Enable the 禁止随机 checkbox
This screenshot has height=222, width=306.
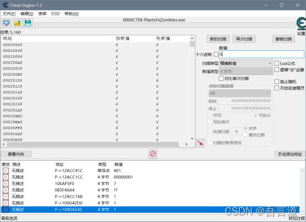277,82
